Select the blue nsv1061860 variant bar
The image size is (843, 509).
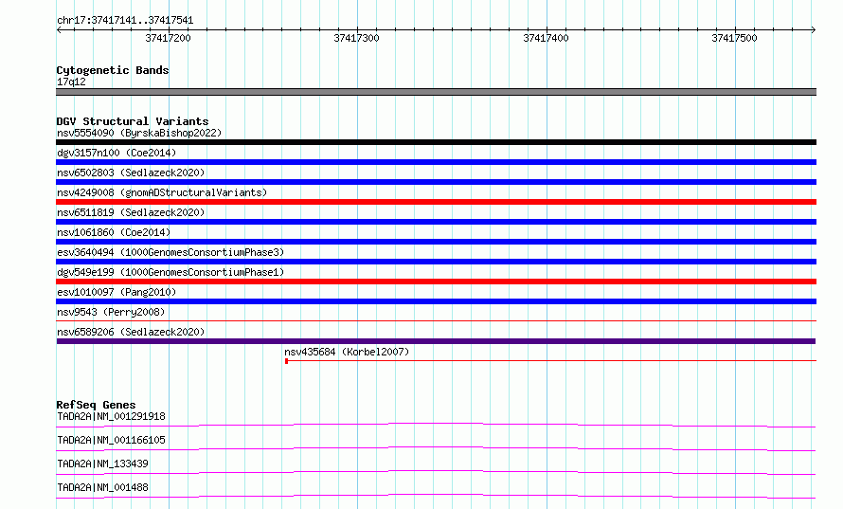click(436, 242)
